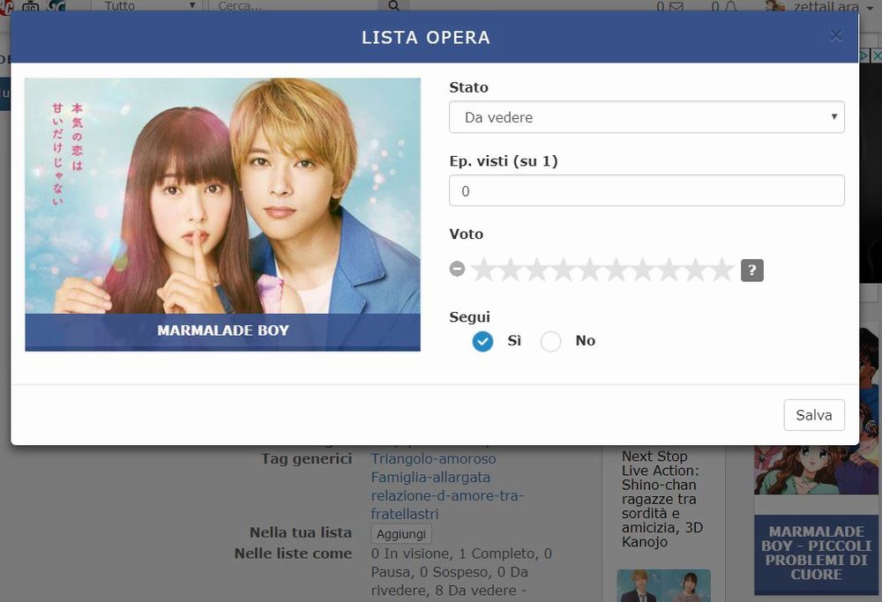Open the Famiglia-allargata tag link
Screen dimensions: 882x602
[x=430, y=477]
